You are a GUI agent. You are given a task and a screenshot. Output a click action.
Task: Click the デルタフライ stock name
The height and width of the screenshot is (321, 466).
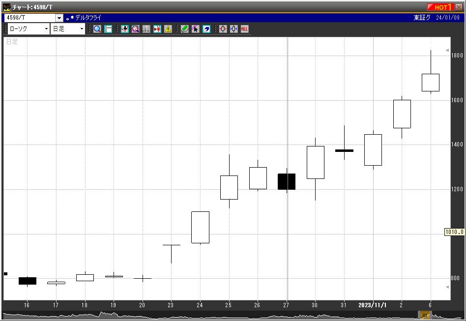[x=88, y=18]
